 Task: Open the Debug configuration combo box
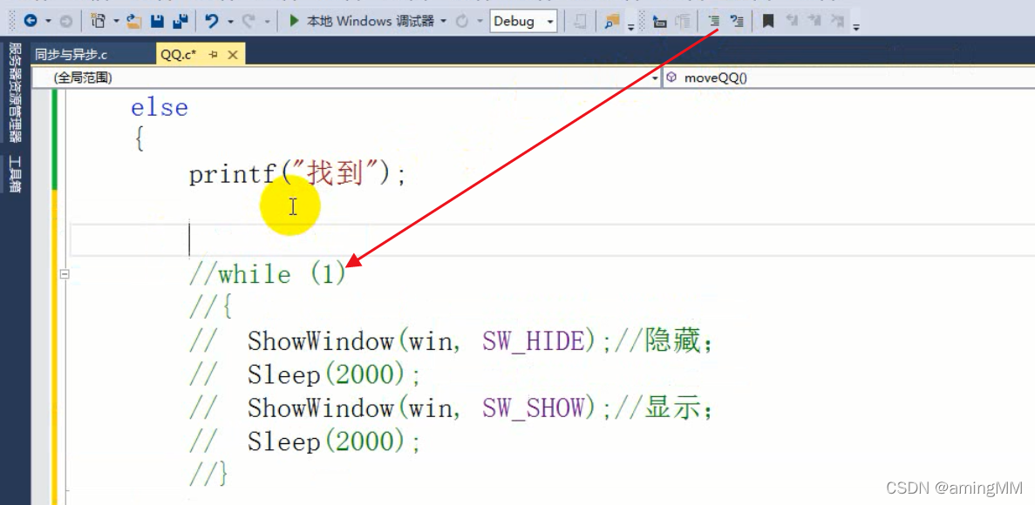click(x=523, y=22)
